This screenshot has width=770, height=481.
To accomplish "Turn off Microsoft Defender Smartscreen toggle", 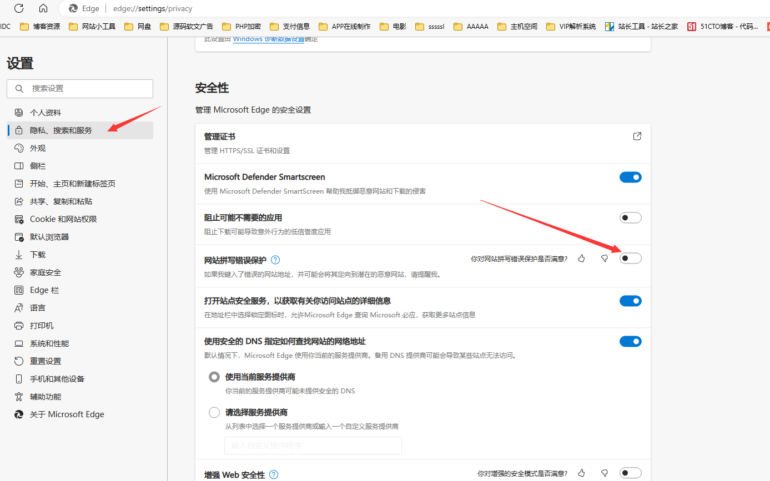I will click(x=631, y=177).
